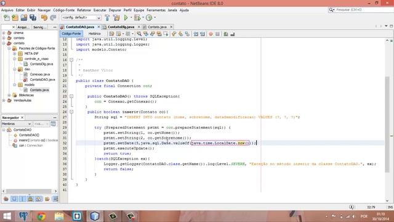This screenshot has height=222, width=394.
Task: Collapse code fold at inserir method
Action: click(x=71, y=112)
